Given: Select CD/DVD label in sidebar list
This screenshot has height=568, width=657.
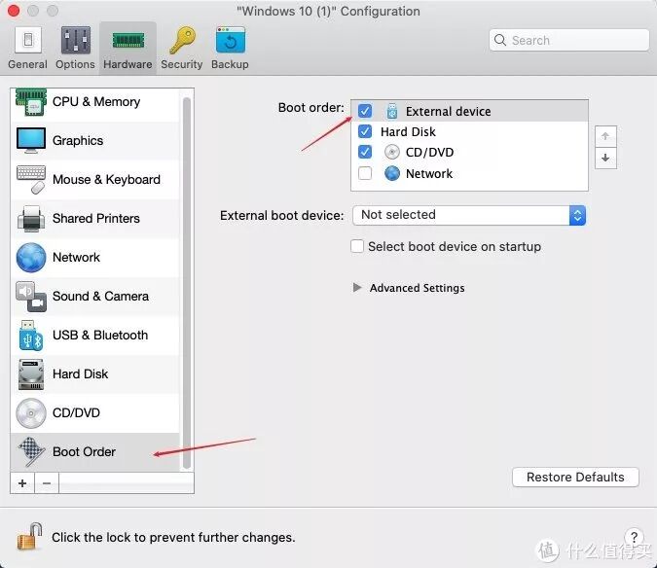Looking at the screenshot, I should (x=76, y=413).
